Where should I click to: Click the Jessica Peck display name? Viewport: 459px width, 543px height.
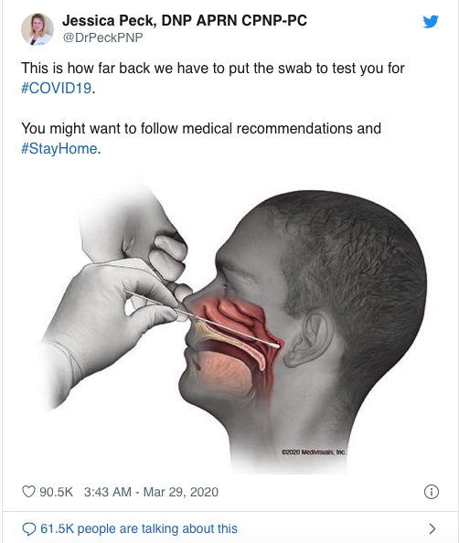click(x=185, y=20)
